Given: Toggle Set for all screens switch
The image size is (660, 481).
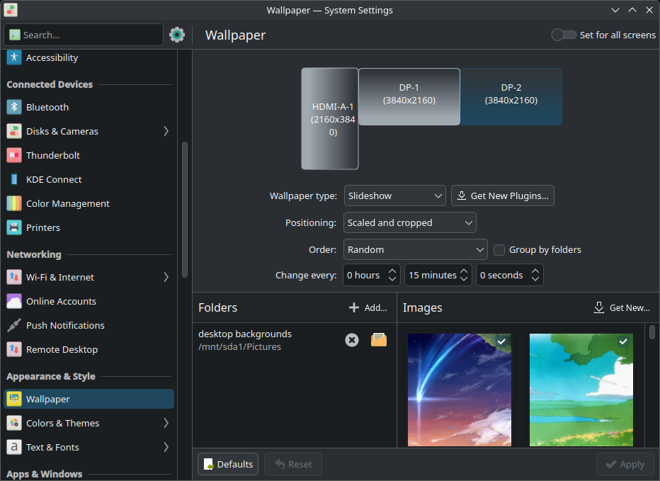Looking at the screenshot, I should (564, 35).
